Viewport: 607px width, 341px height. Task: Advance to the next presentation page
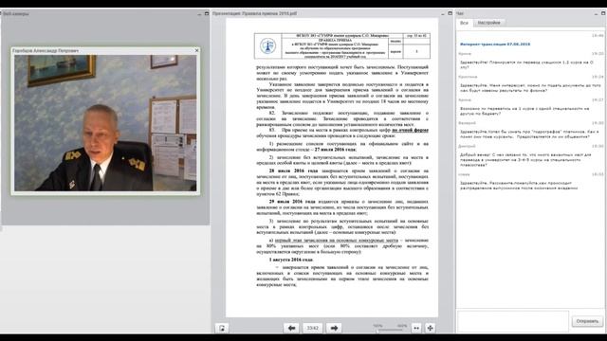pyautogui.click(x=334, y=328)
